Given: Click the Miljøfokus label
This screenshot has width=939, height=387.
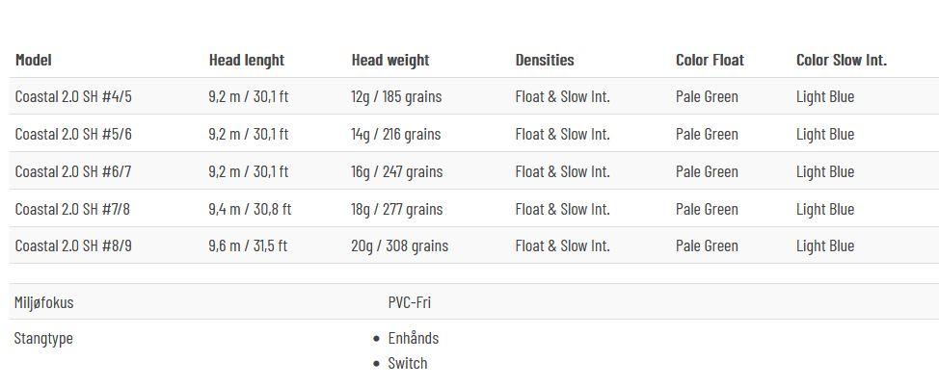Looking at the screenshot, I should pos(43,302).
